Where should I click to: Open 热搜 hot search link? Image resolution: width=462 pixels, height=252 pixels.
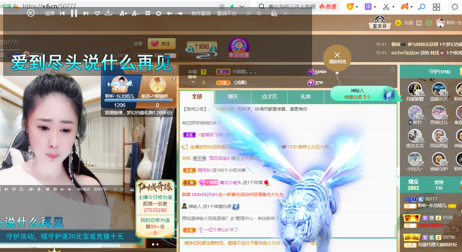pos(328,6)
